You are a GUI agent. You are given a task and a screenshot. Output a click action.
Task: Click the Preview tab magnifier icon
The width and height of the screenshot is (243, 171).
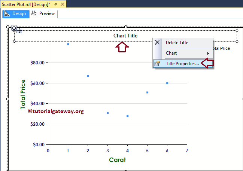[34, 13]
